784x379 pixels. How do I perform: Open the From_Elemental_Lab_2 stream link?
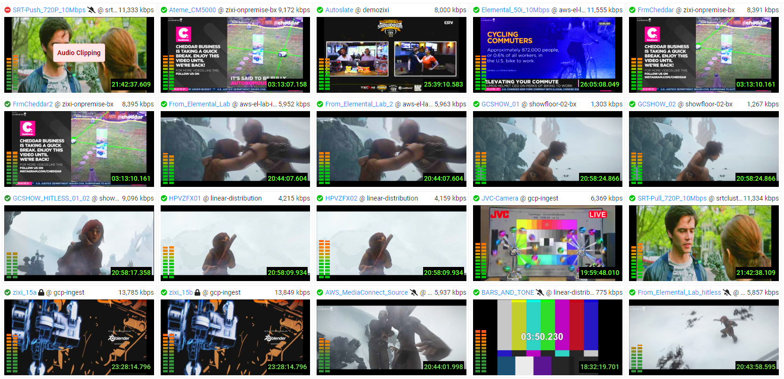[359, 104]
